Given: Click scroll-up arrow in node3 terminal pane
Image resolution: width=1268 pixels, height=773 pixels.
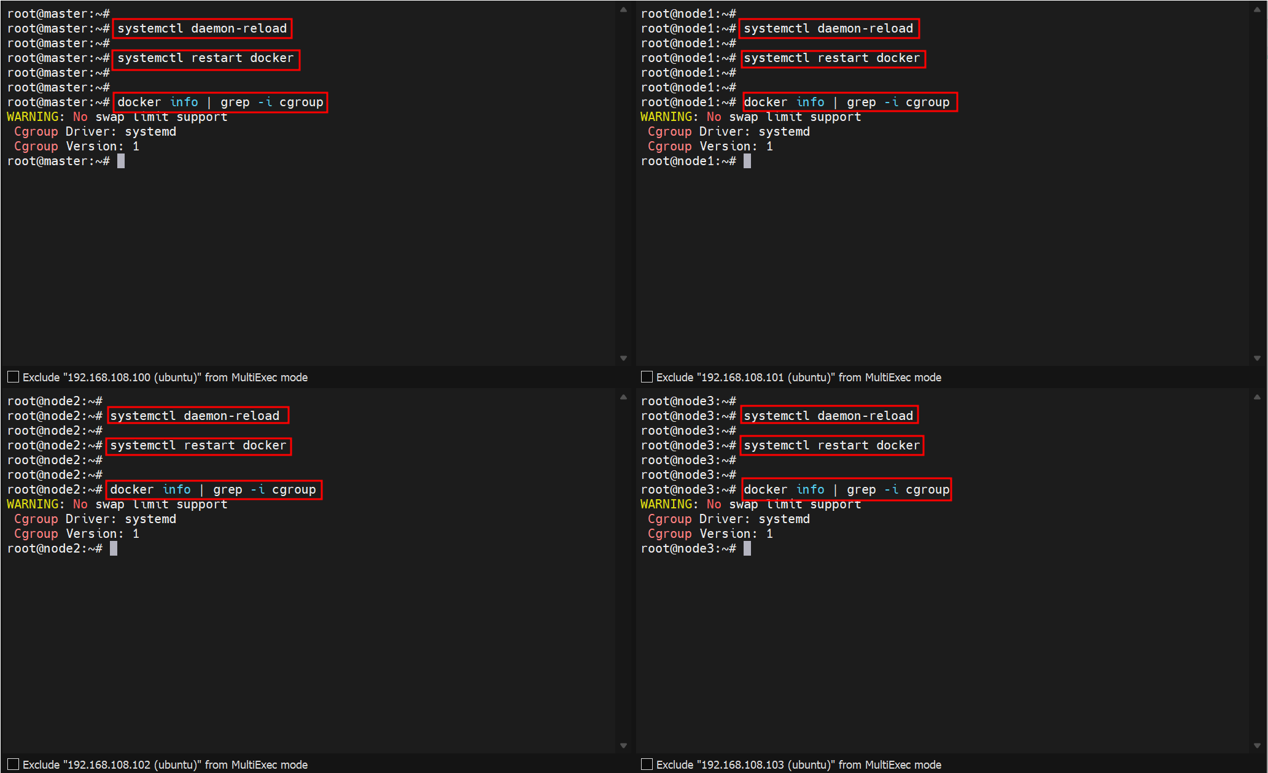Looking at the screenshot, I should click(1257, 397).
